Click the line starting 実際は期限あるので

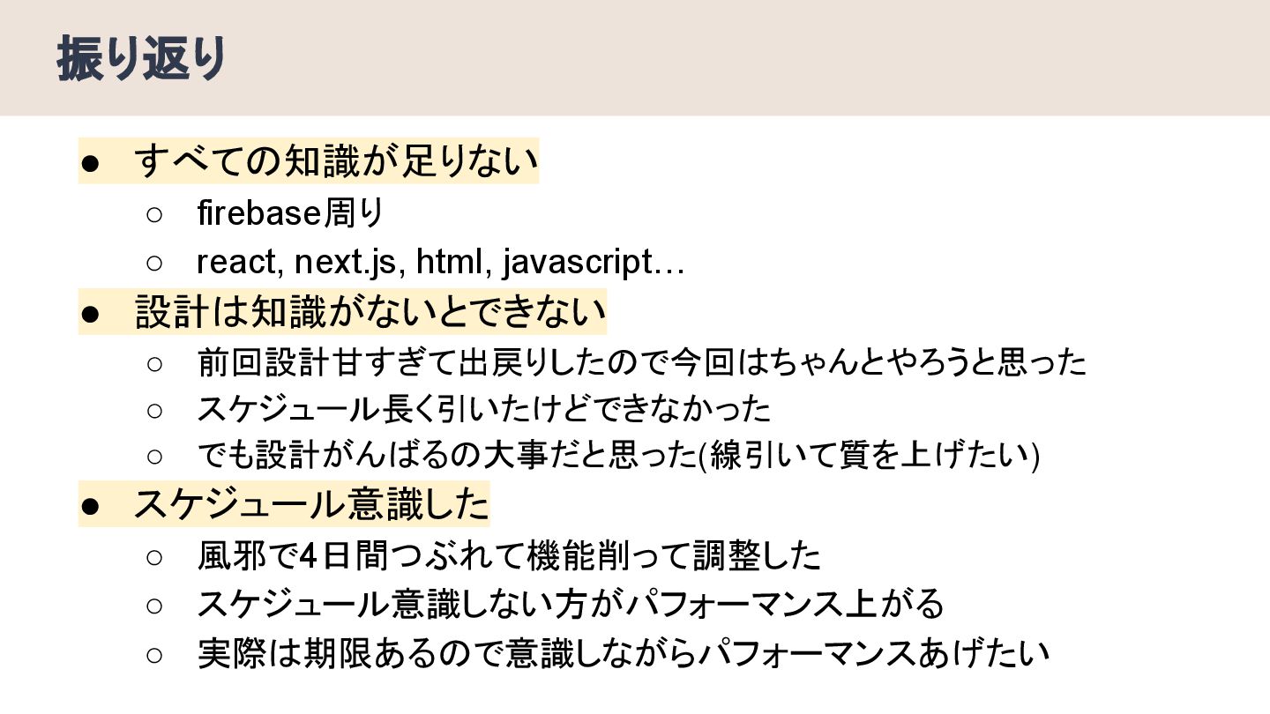624,653
